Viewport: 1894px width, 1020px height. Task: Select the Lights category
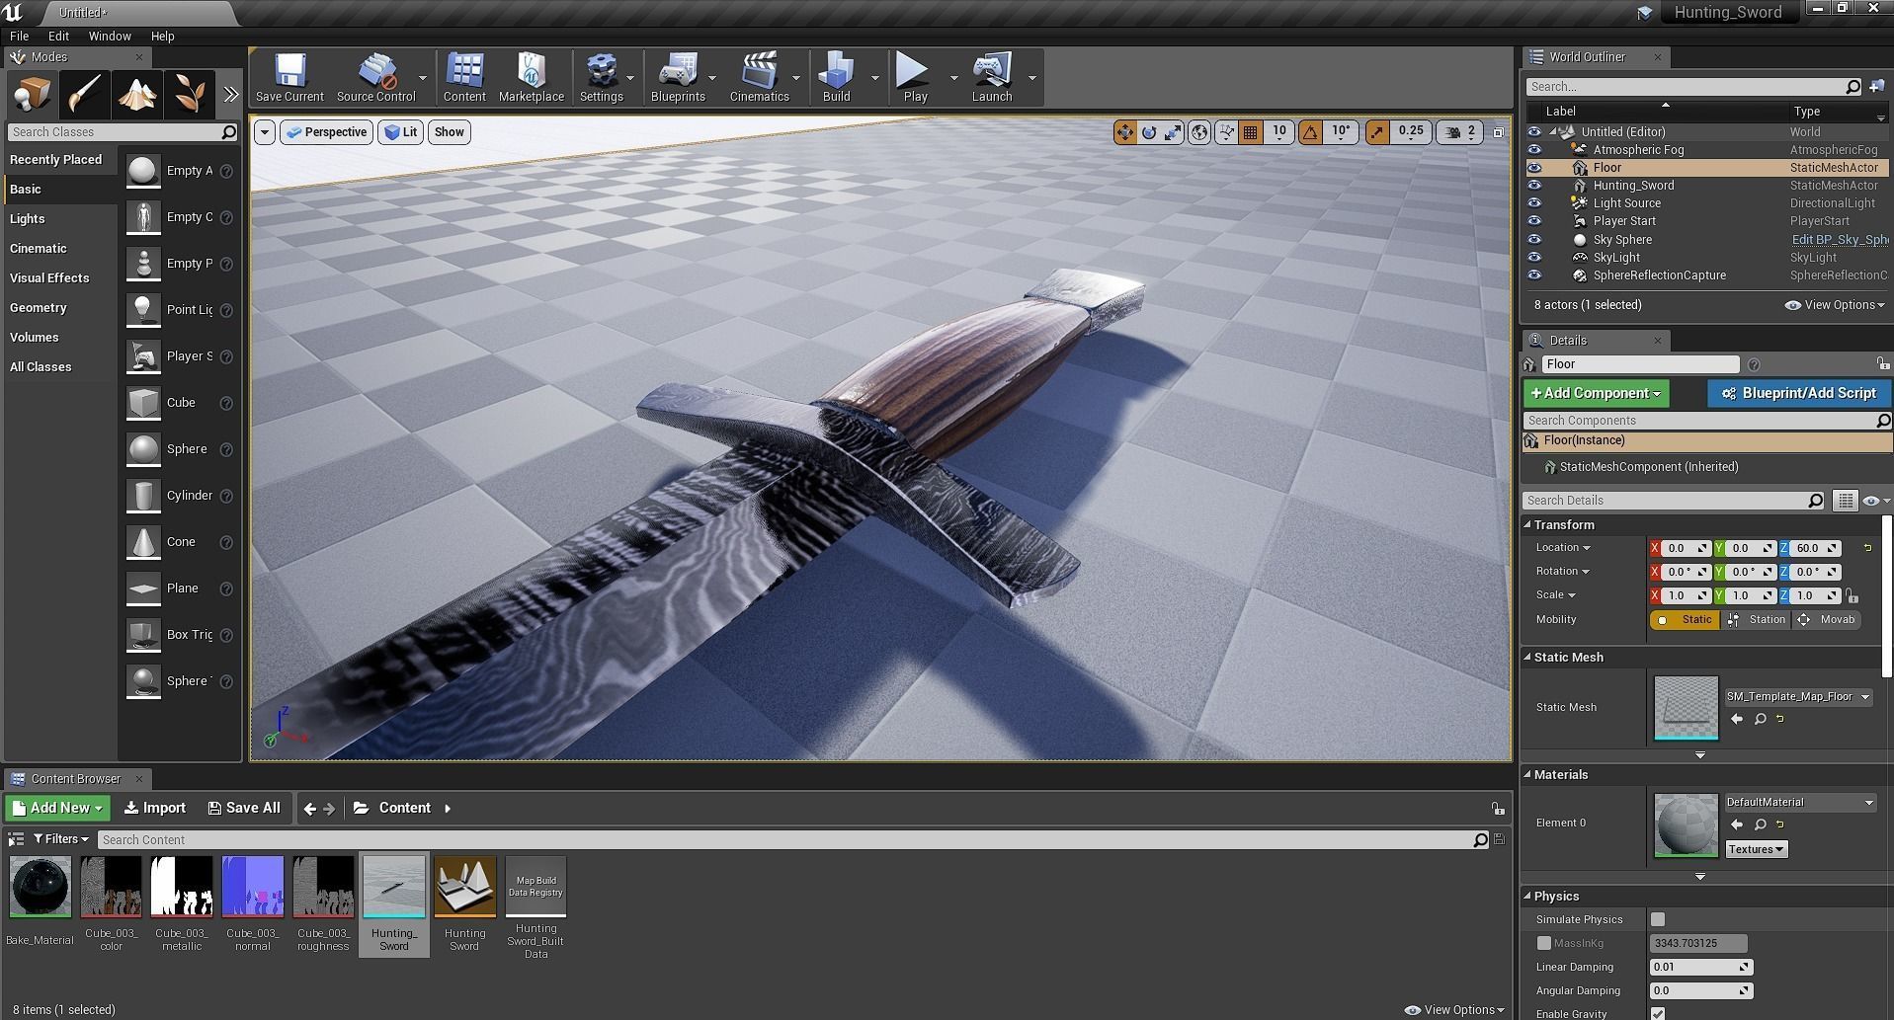click(59, 219)
